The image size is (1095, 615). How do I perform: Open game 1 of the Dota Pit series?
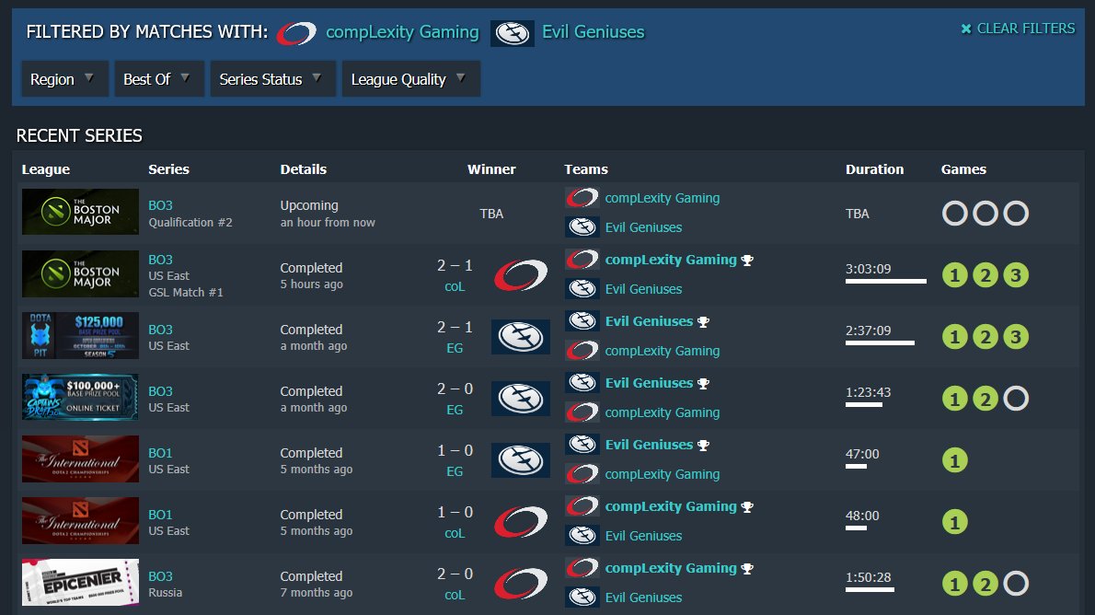[x=954, y=337]
